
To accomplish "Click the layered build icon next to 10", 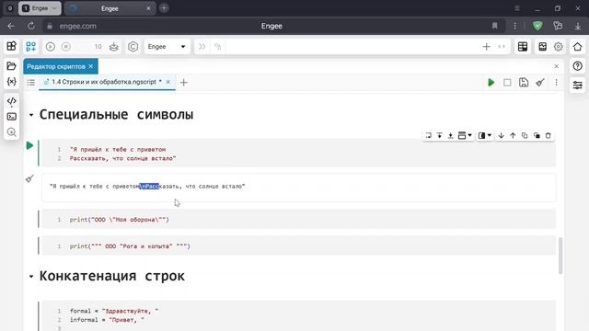I will (114, 47).
